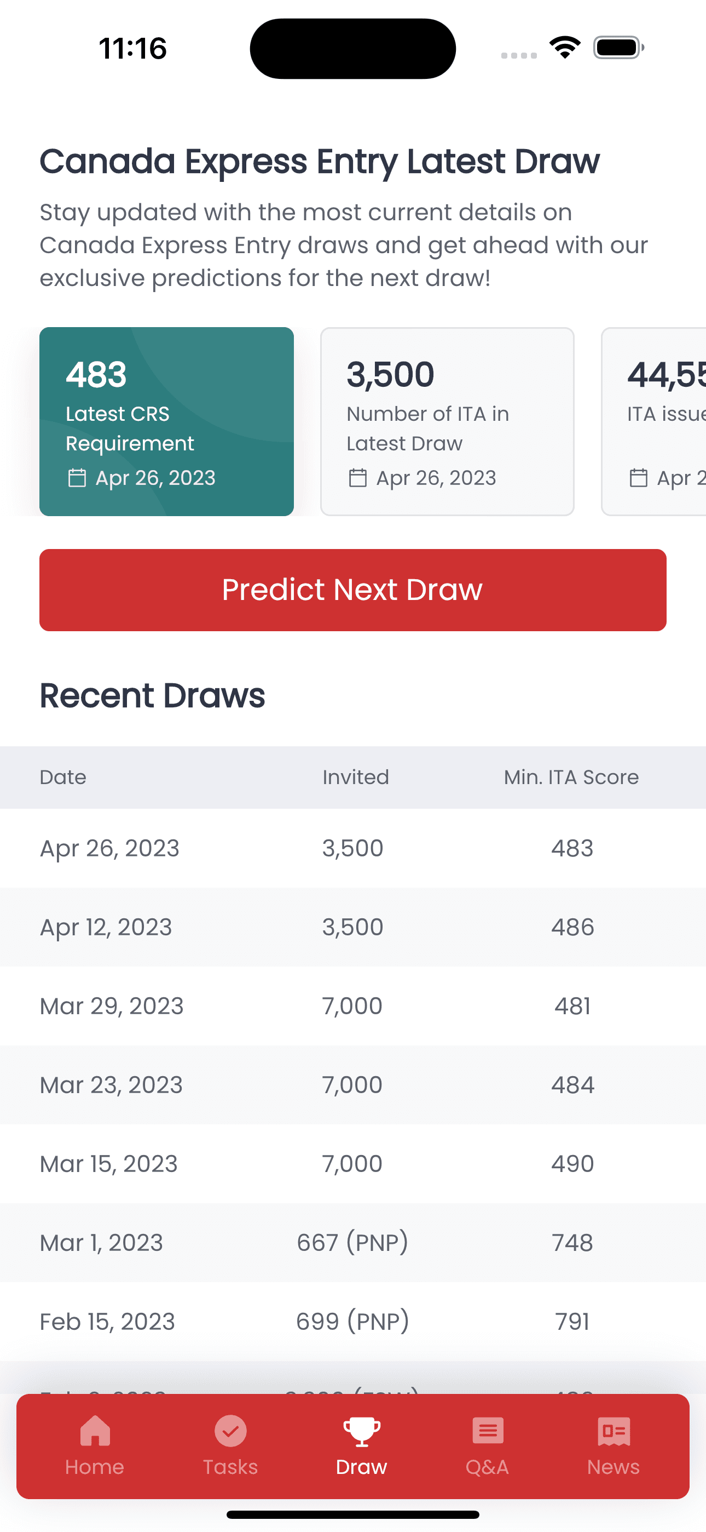Viewport: 706px width, 1532px height.
Task: Open the Feb 15, 2023 draw row
Action: click(353, 1321)
